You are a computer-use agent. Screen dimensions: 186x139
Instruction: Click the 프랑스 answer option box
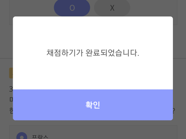93,132
